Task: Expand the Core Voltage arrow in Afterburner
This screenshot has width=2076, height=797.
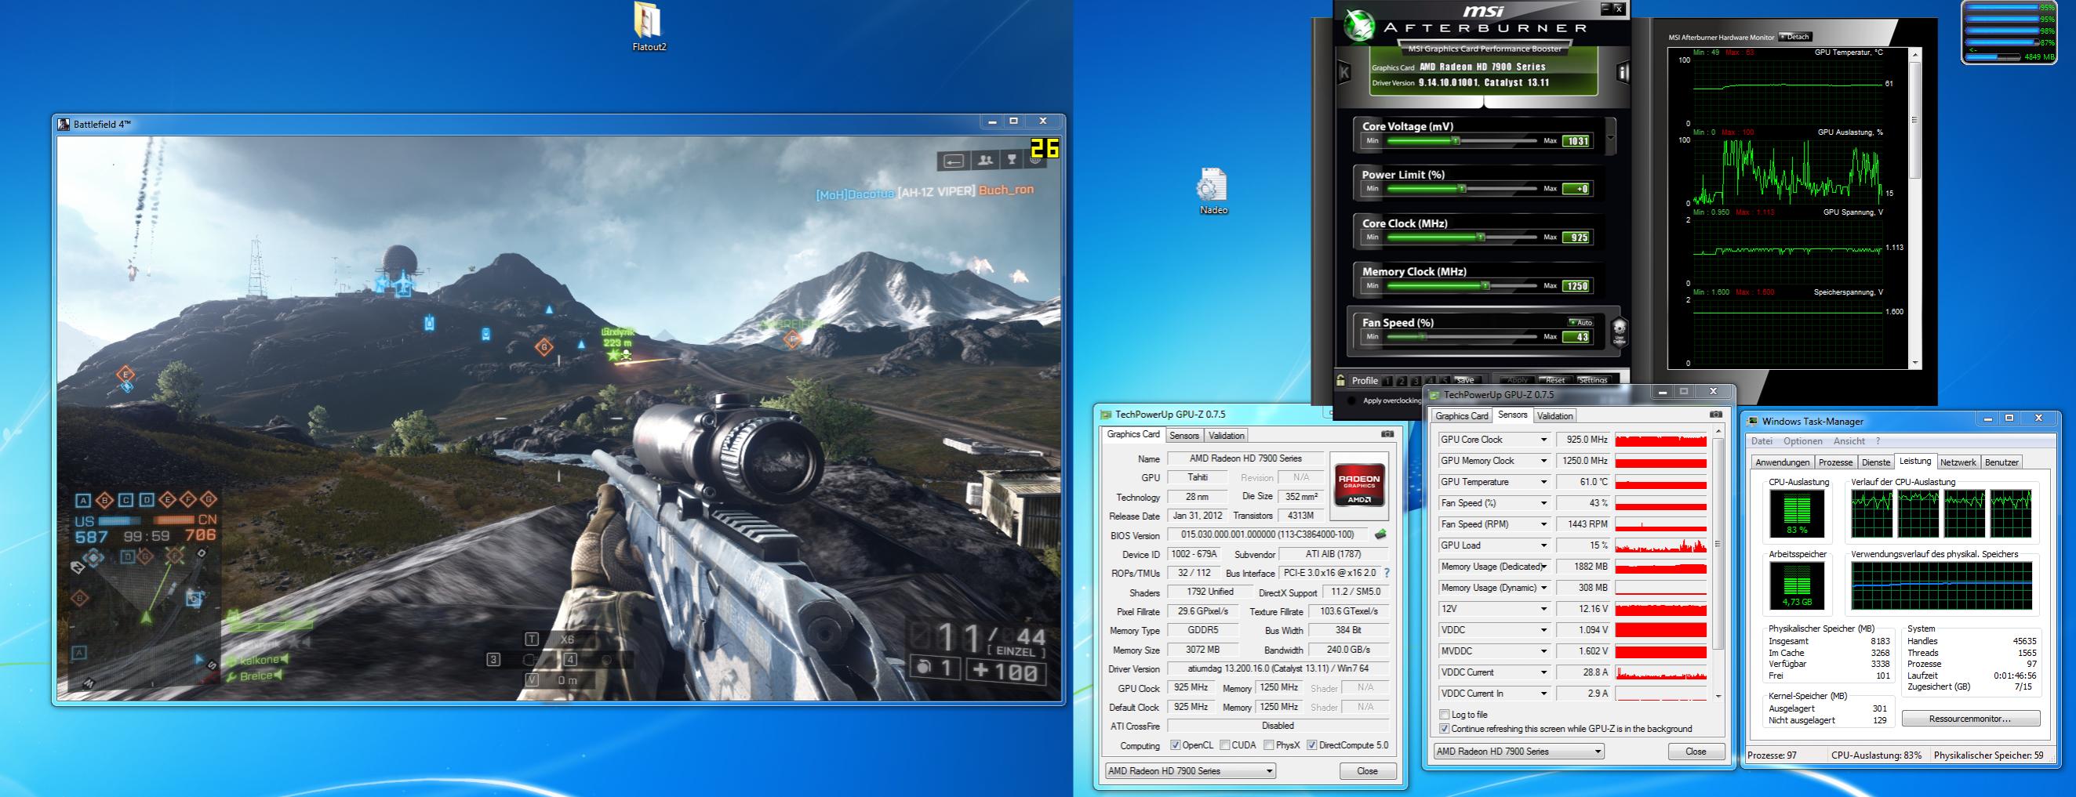Action: pos(1610,138)
